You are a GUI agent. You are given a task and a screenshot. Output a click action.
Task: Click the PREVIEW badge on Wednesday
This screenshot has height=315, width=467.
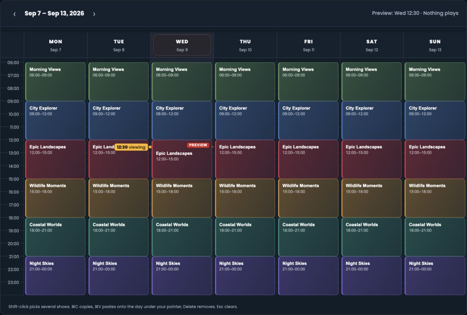click(x=198, y=145)
